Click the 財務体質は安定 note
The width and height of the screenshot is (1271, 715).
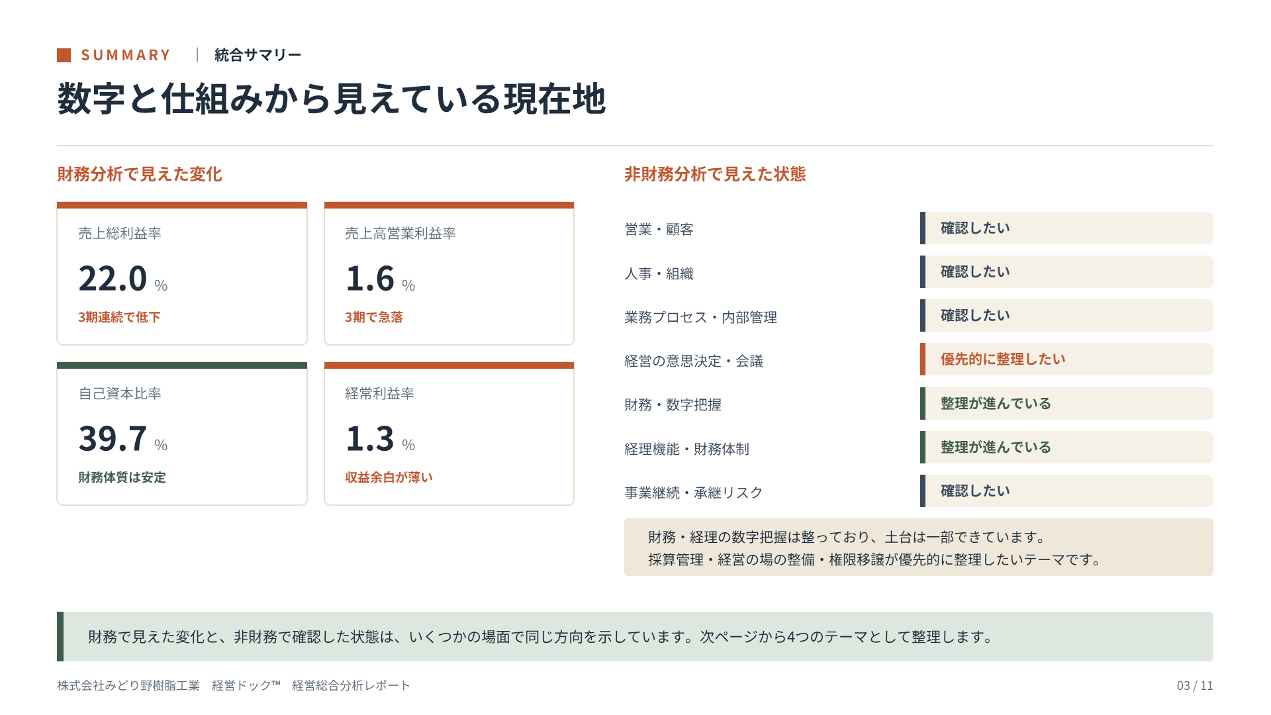[122, 477]
